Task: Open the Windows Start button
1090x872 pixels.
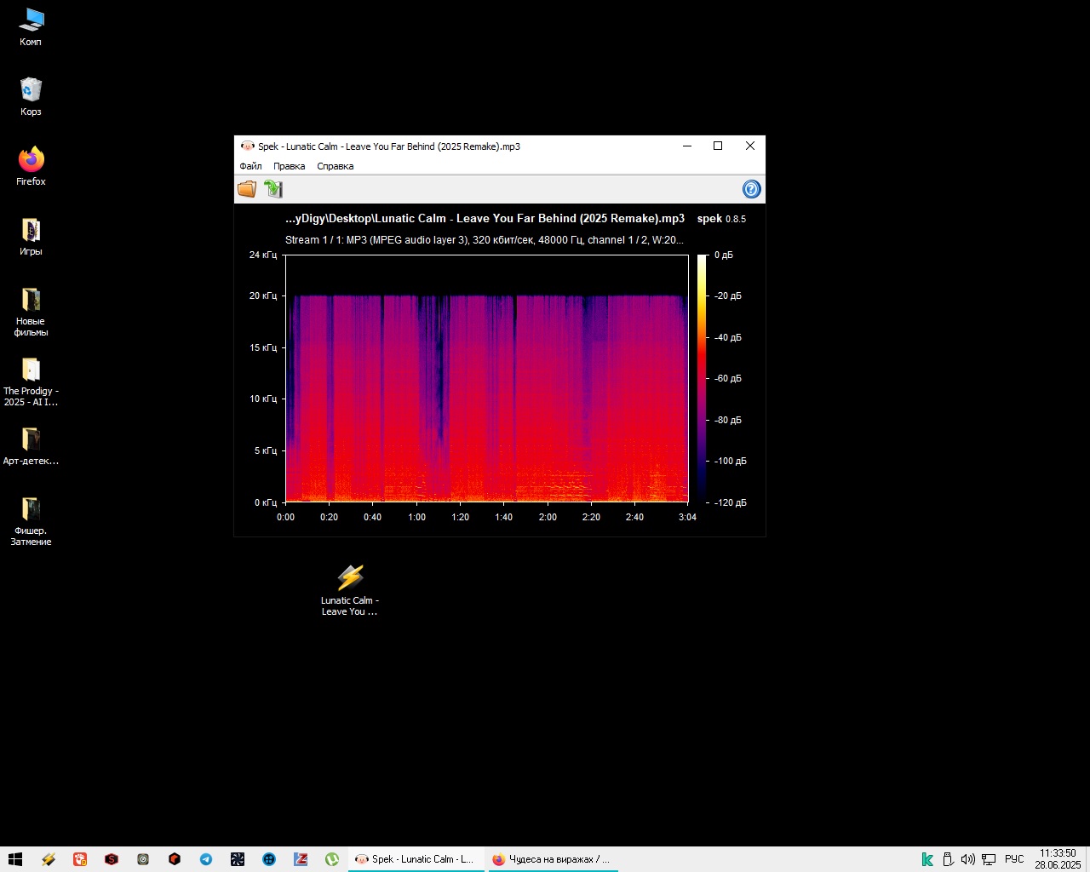Action: (15, 859)
